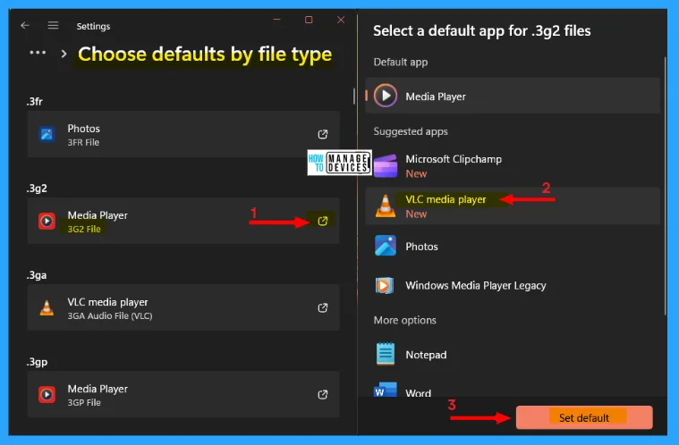This screenshot has width=679, height=445.
Task: Click the '.3gp' extension heading
Action: (37, 363)
